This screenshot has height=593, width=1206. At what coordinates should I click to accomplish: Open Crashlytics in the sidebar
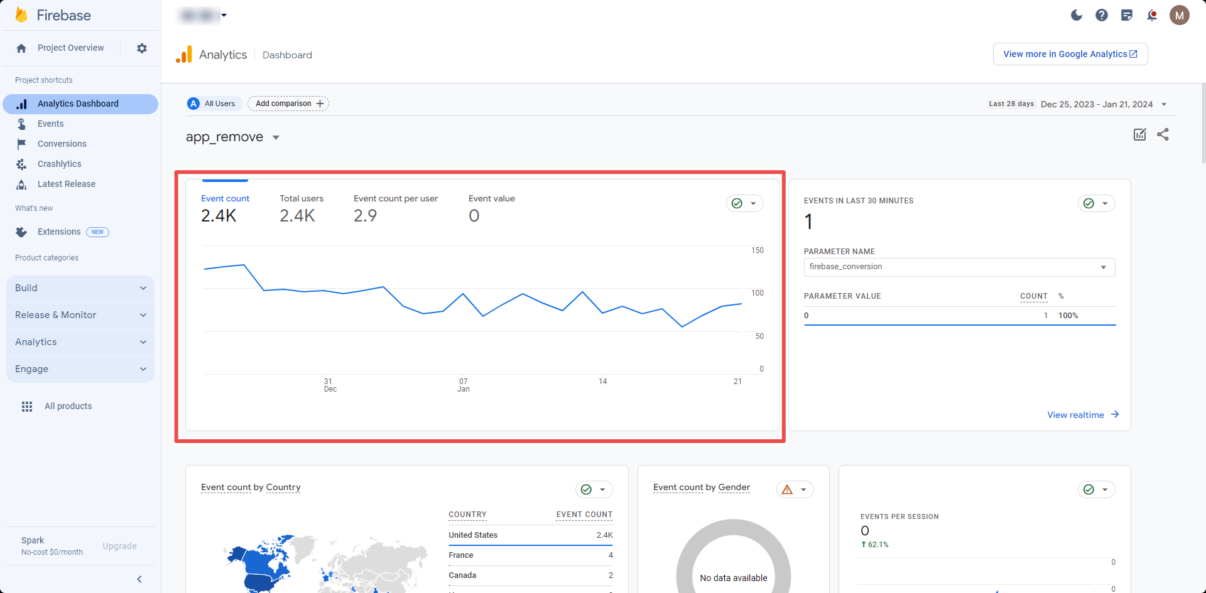59,164
